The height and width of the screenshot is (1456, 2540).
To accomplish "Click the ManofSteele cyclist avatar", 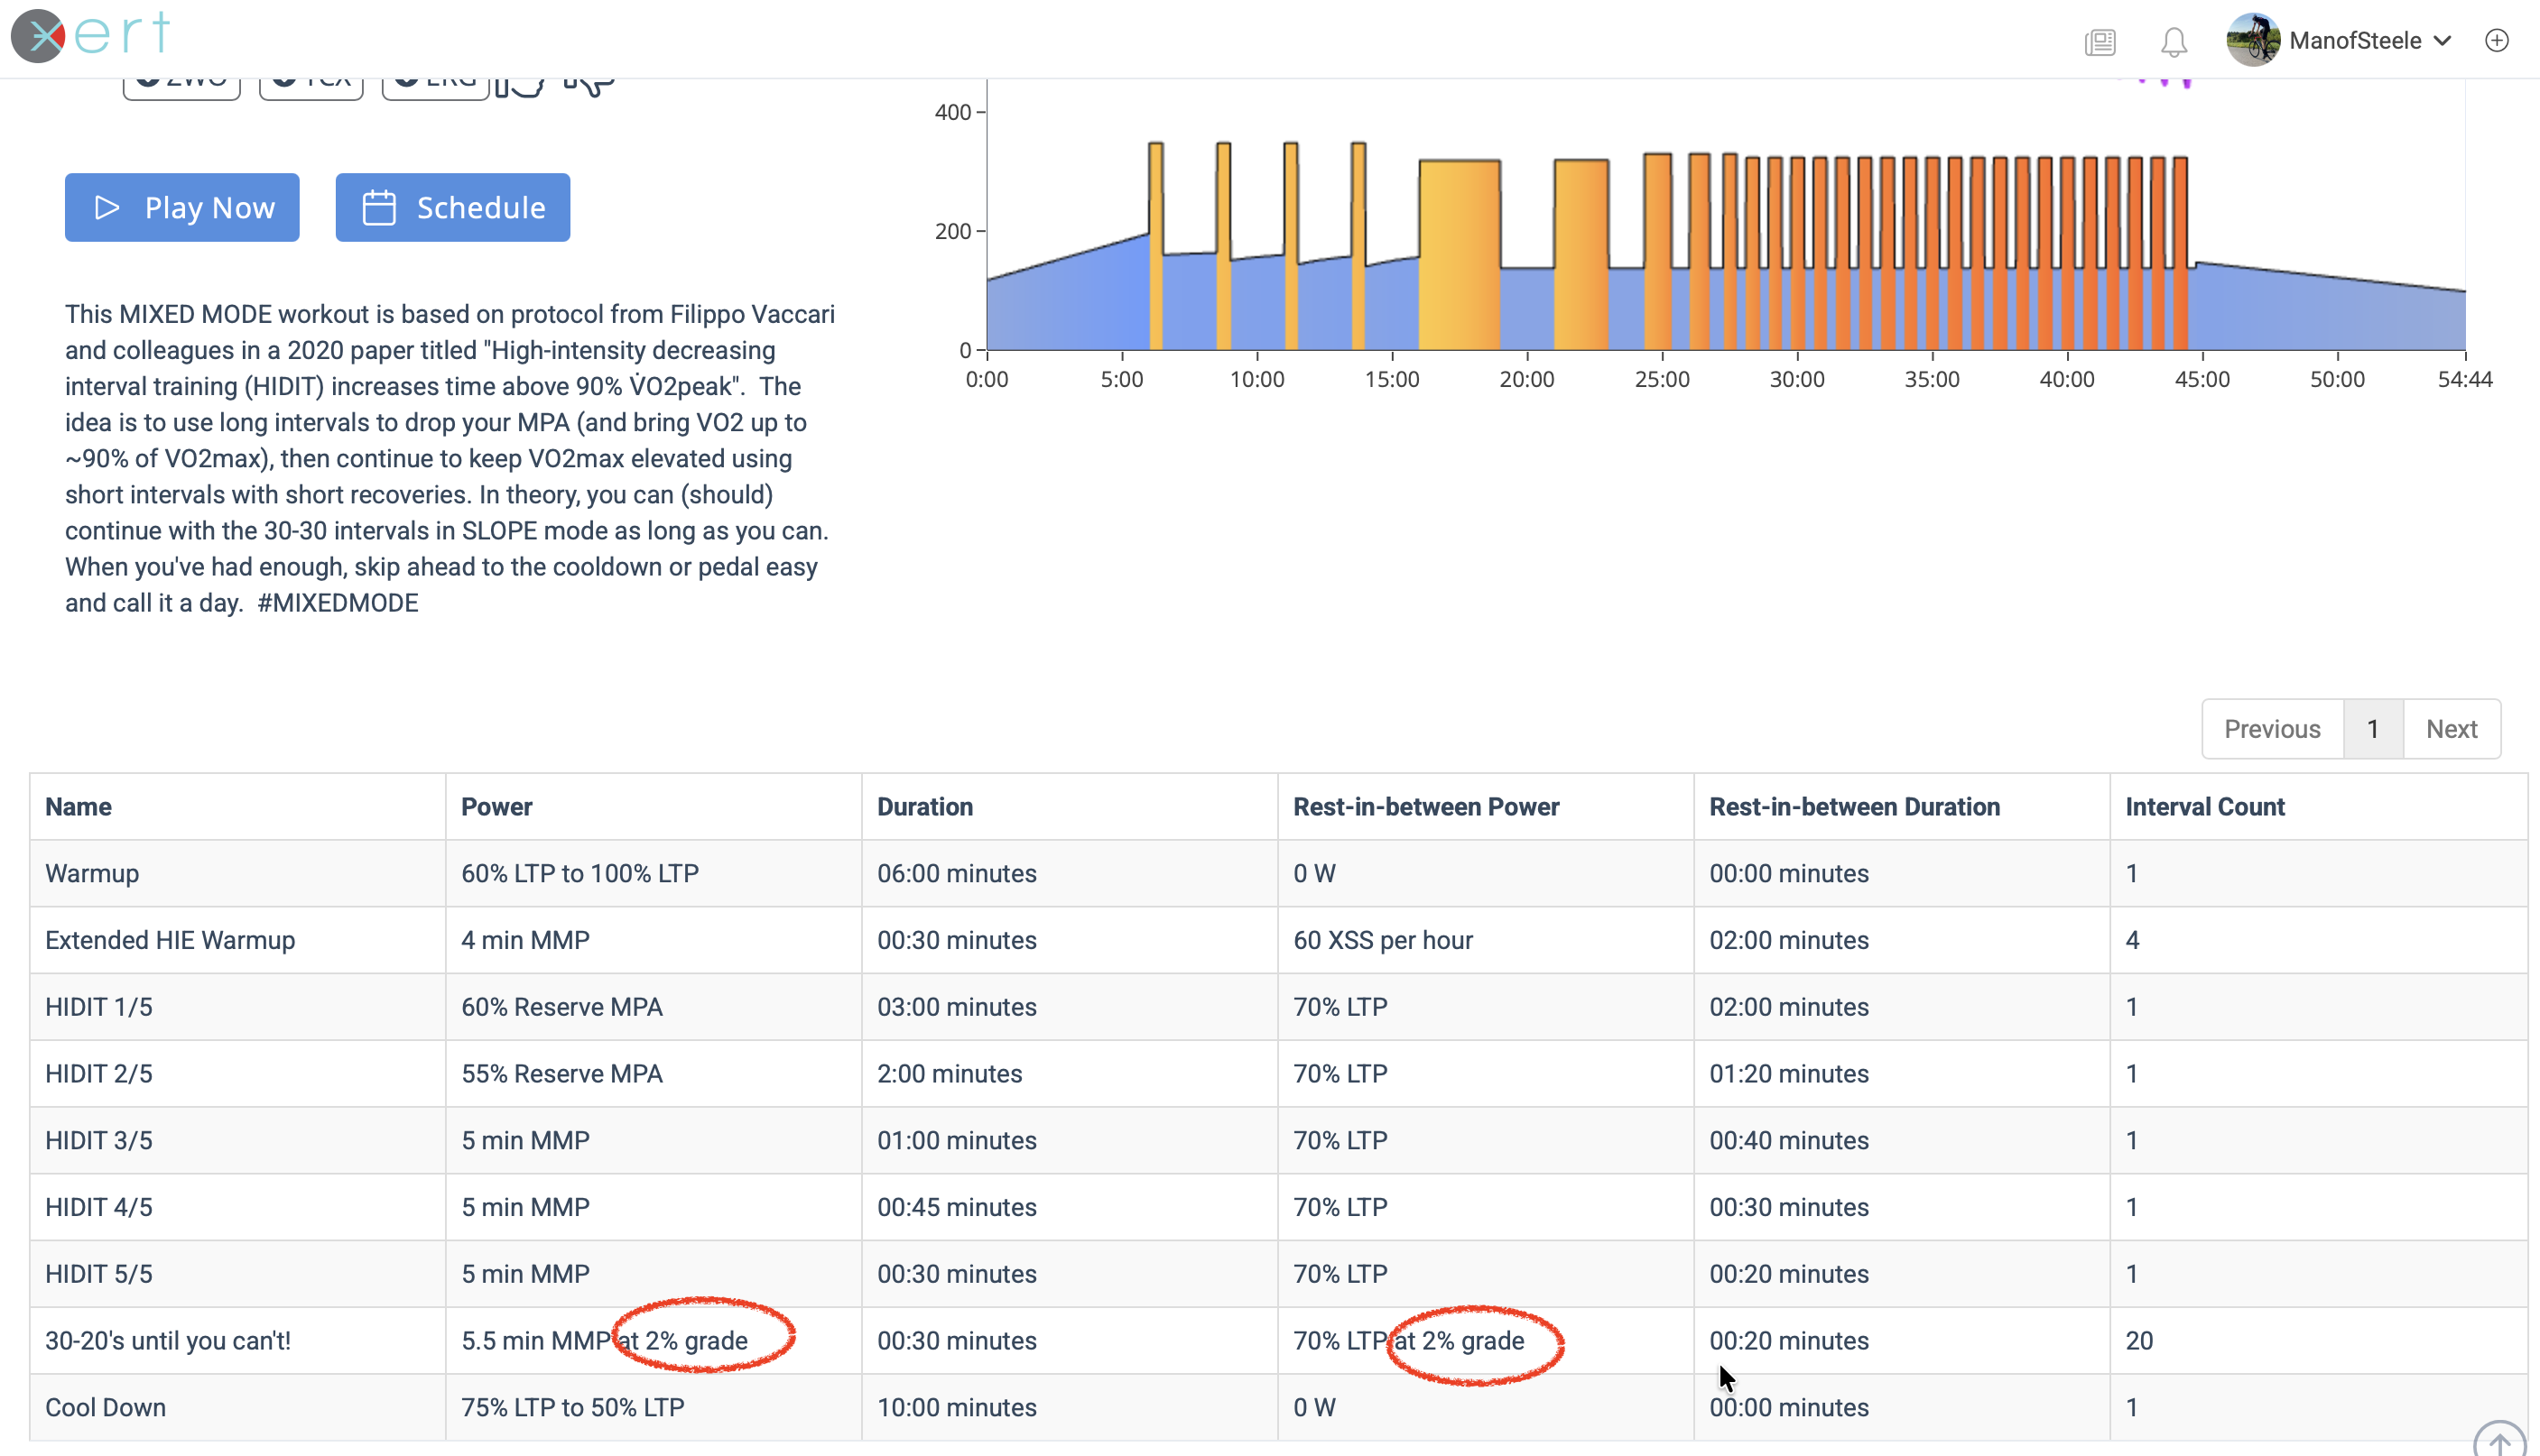I will pyautogui.click(x=2251, y=40).
